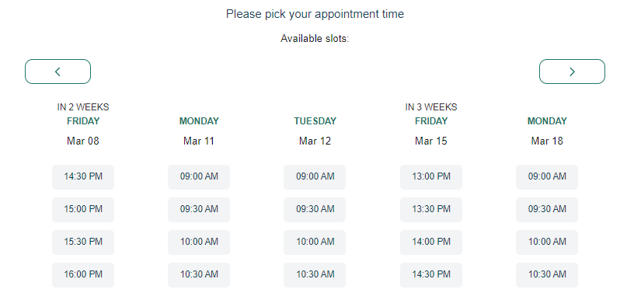Book 10:30 AM on Monday Mar 18

547,275
